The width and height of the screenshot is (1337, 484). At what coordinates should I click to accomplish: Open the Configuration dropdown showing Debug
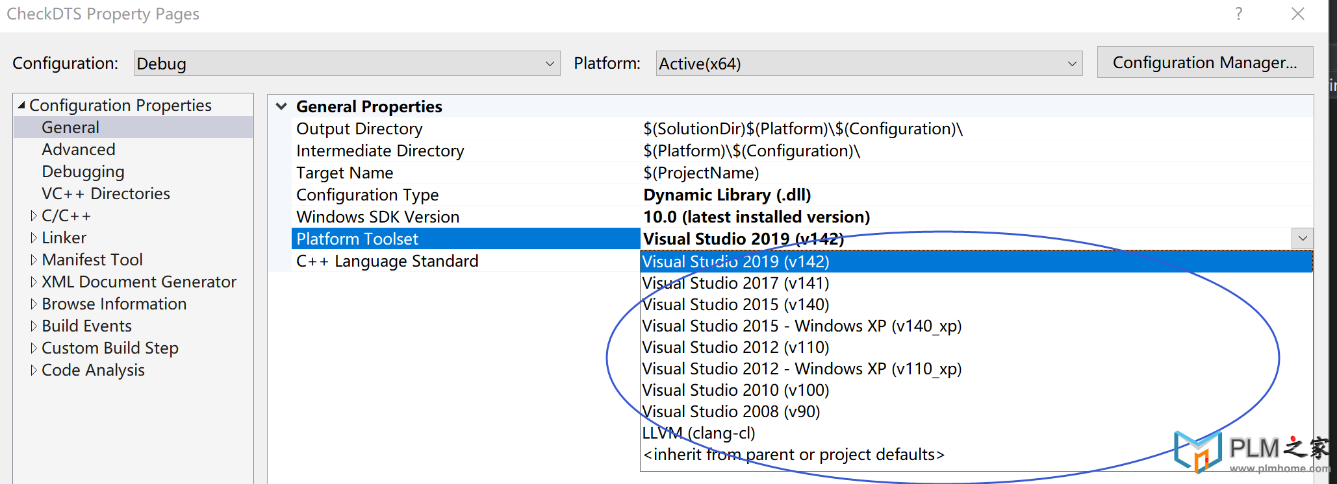pyautogui.click(x=347, y=64)
